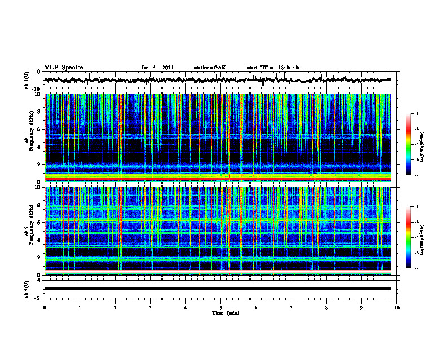Click the ch.1 "Frequency (kHz)" axis label

click(x=31, y=131)
